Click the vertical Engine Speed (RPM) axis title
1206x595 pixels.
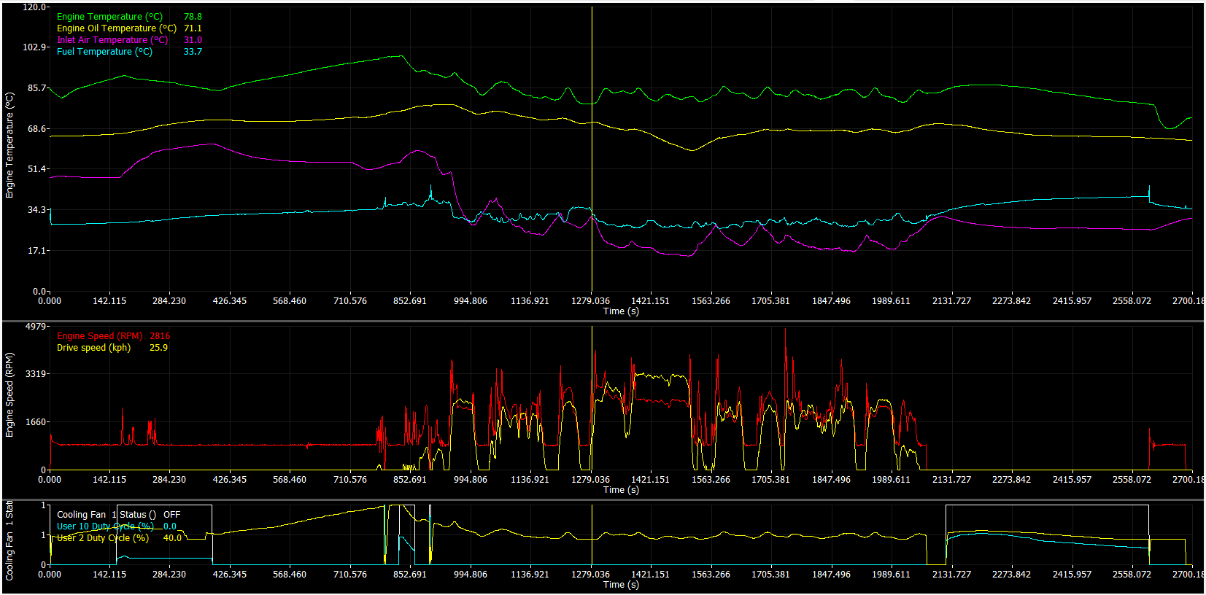tap(9, 395)
